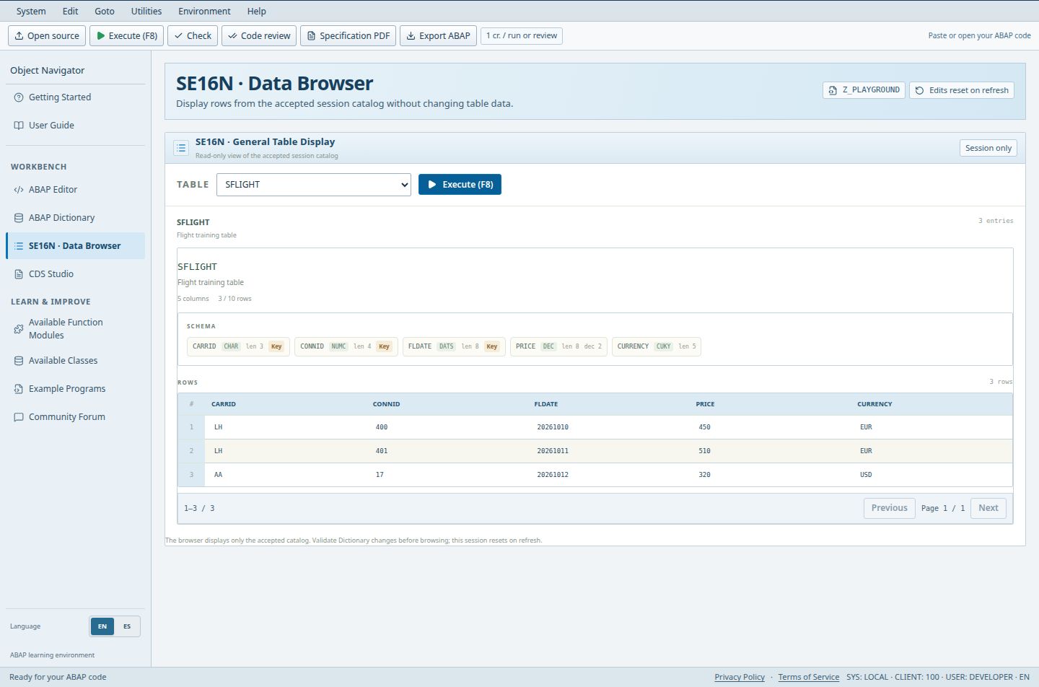
Task: Click the Code review double-check icon
Action: coord(232,35)
